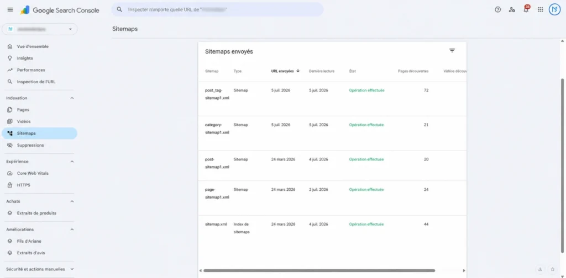
Task: Open the Google apps grid
Action: coord(541,10)
